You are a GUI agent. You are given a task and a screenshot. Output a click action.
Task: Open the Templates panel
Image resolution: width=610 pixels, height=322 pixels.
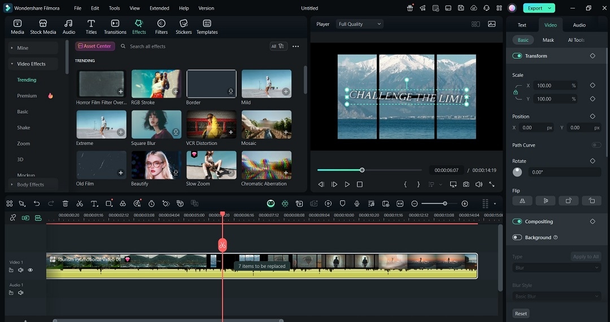207,27
